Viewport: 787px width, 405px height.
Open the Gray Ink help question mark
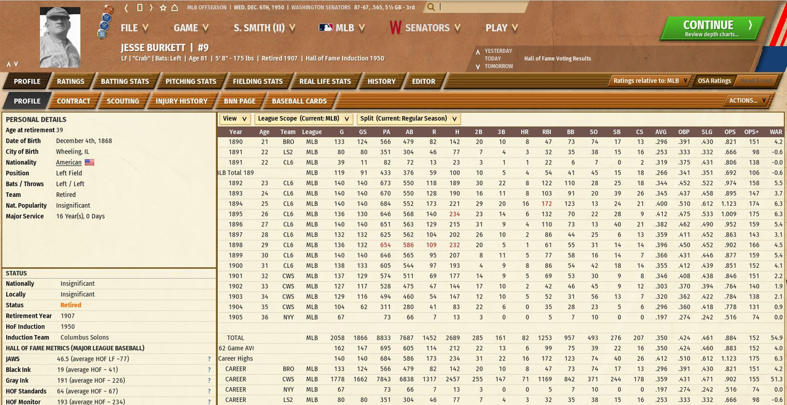pos(209,380)
